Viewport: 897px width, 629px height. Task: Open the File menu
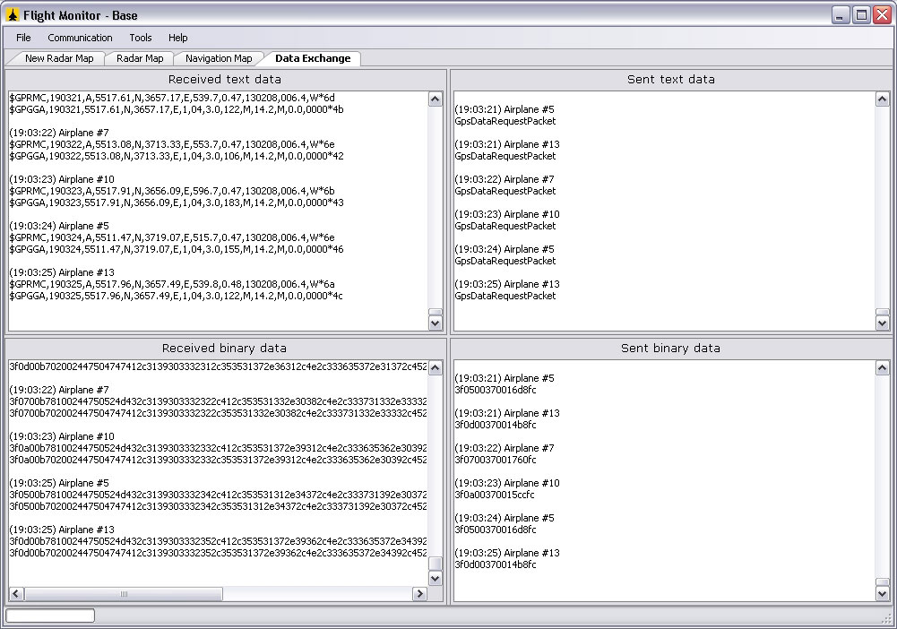tap(23, 38)
